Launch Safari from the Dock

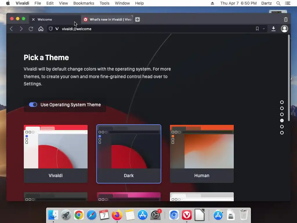pos(91,215)
